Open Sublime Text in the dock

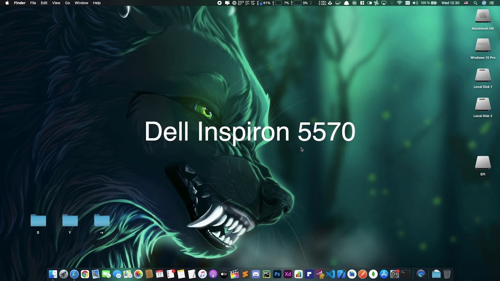click(x=245, y=274)
